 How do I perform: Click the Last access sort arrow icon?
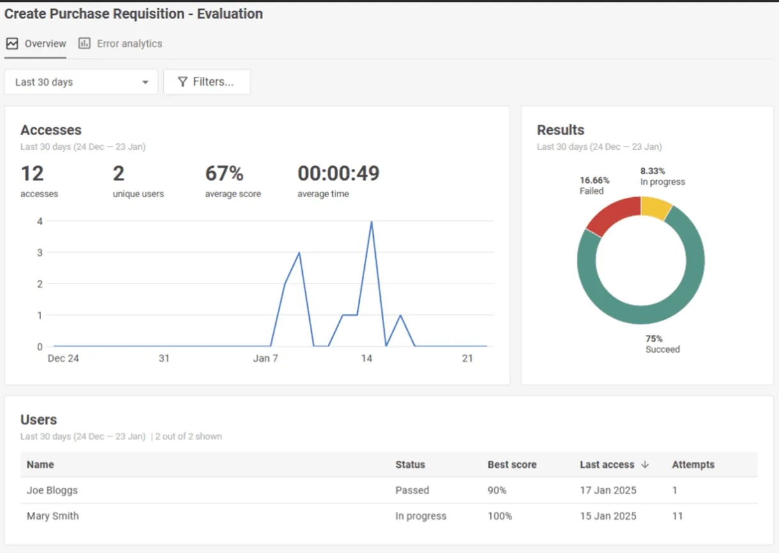point(645,465)
